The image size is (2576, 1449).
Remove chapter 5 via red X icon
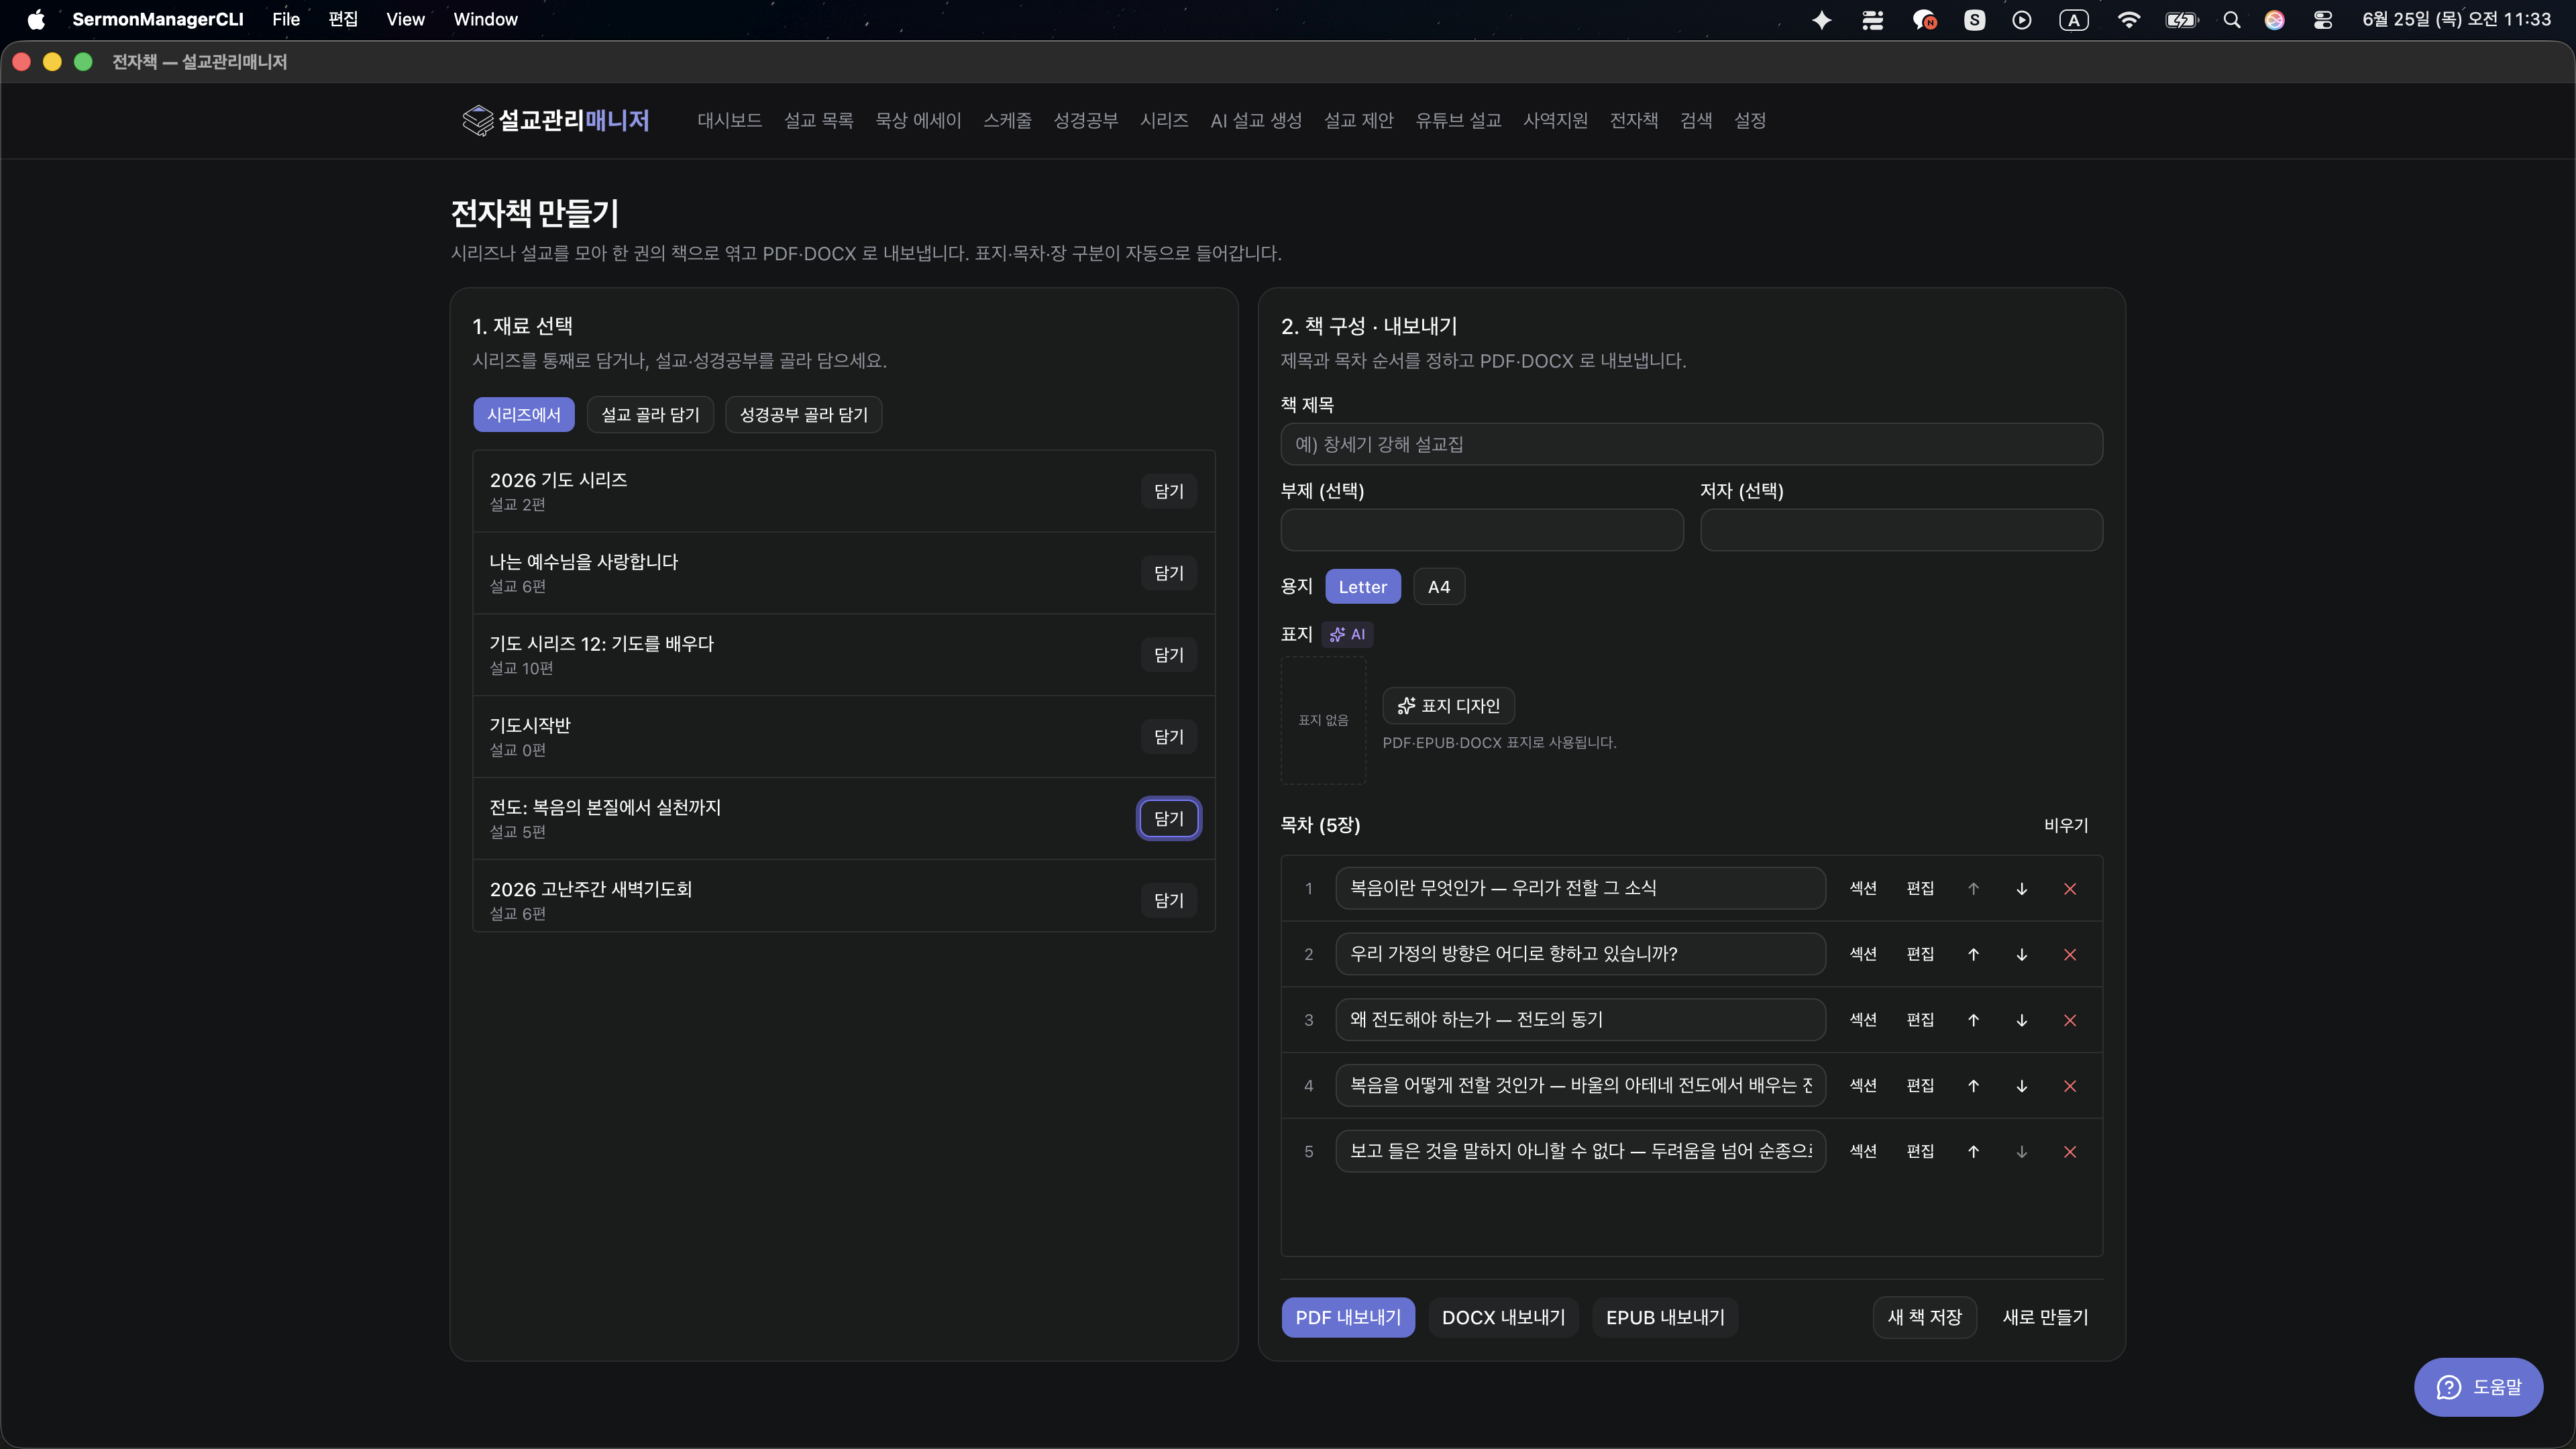click(x=2070, y=1151)
